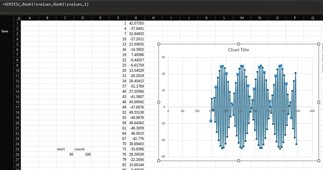Select column H header

(153, 18)
